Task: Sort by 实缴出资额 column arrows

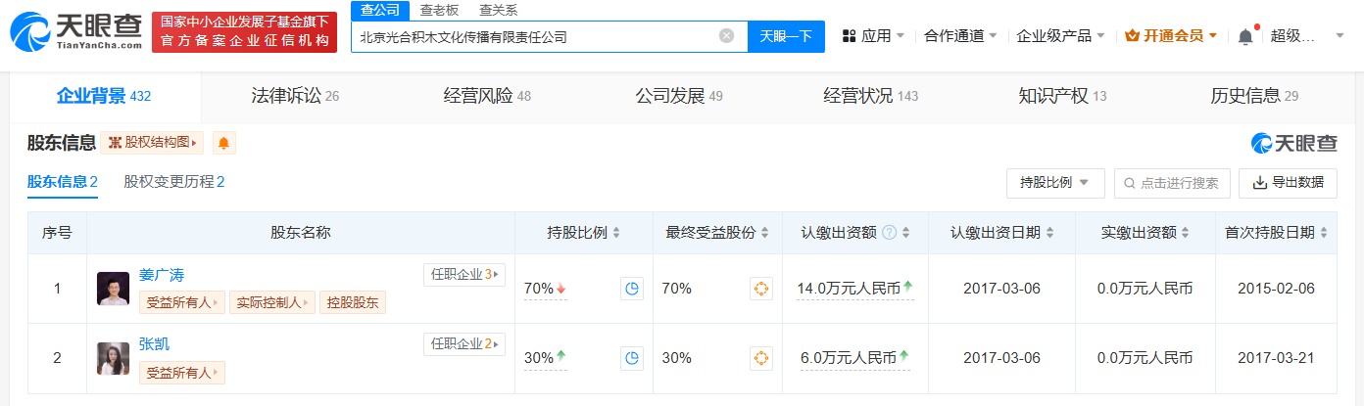Action: point(1185,233)
